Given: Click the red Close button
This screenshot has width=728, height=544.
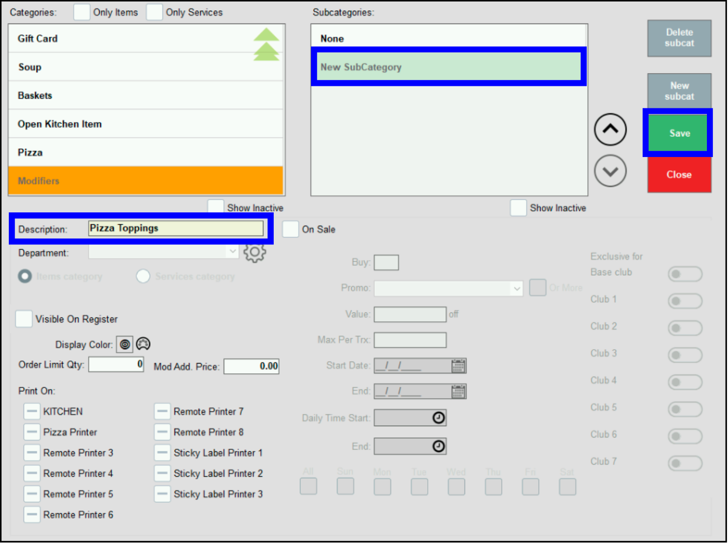Looking at the screenshot, I should coord(679,175).
